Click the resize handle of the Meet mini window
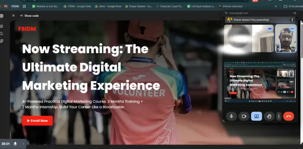 (223, 121)
